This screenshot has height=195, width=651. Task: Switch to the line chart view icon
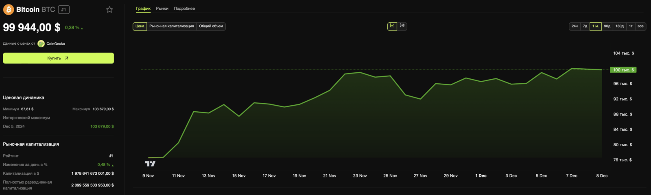[392, 26]
